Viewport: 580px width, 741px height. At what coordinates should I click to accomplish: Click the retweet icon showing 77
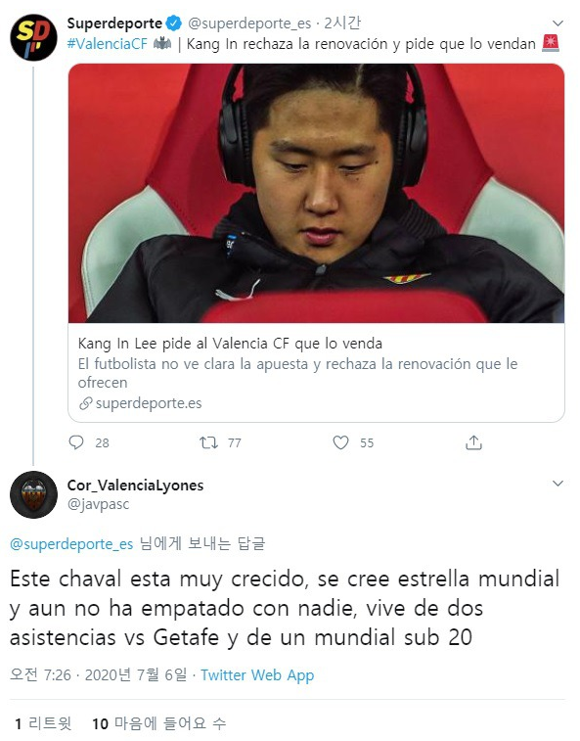(208, 442)
